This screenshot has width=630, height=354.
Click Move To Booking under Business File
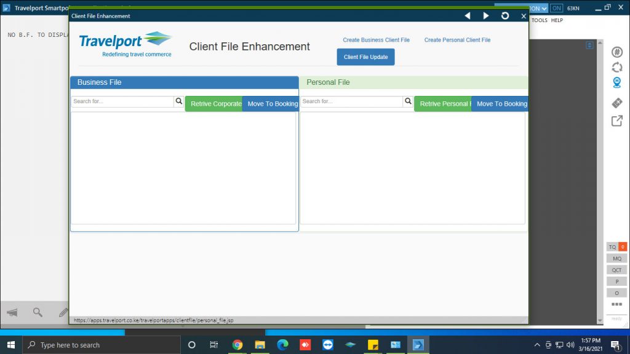[271, 103]
